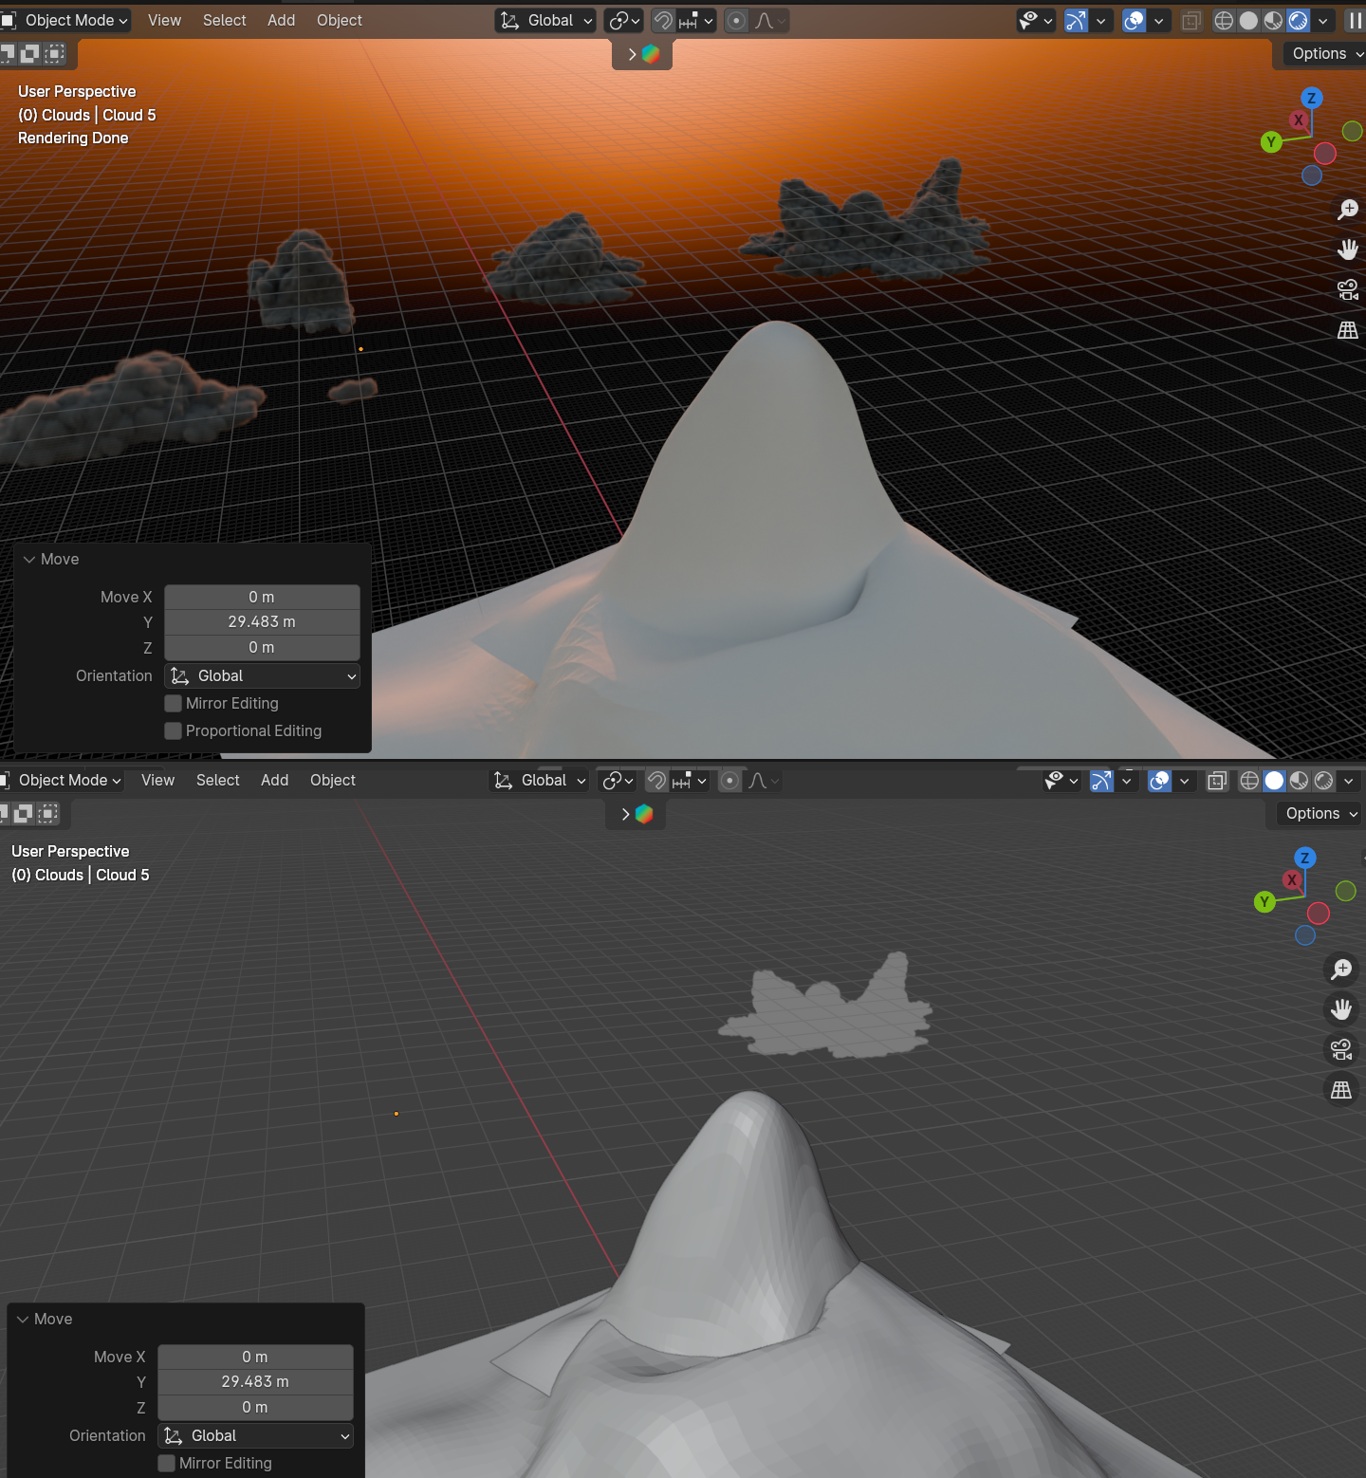Click the red X axis on gray viewport gizmo
This screenshot has width=1366, height=1478.
[x=1292, y=880]
